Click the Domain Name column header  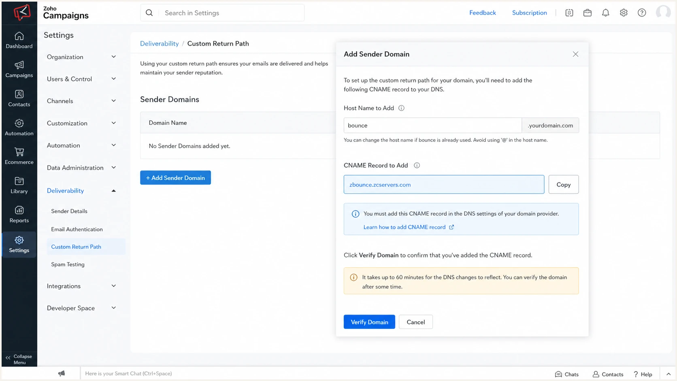[168, 123]
